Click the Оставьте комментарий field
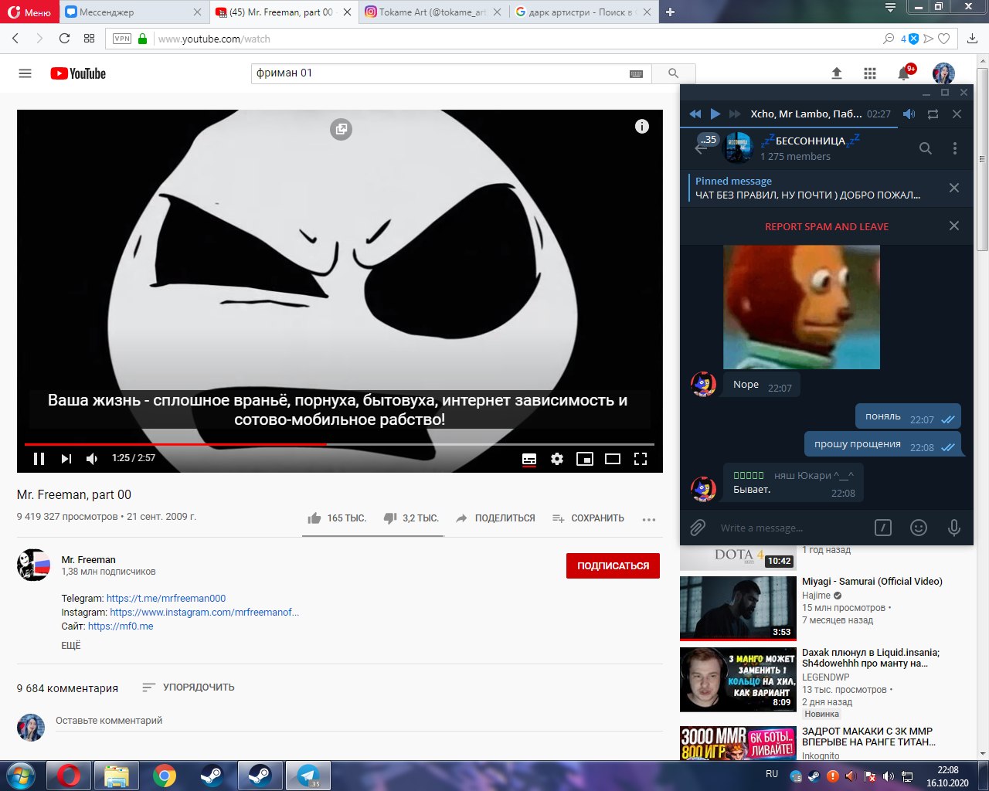989x791 pixels. click(x=359, y=721)
